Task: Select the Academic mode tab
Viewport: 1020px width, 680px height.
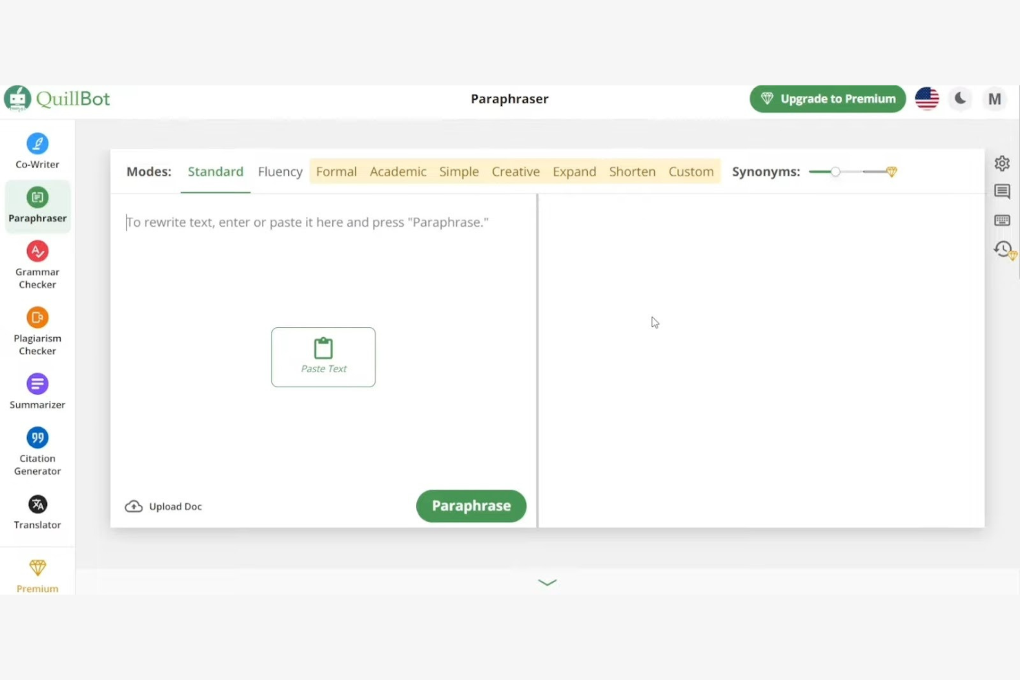Action: (x=398, y=172)
